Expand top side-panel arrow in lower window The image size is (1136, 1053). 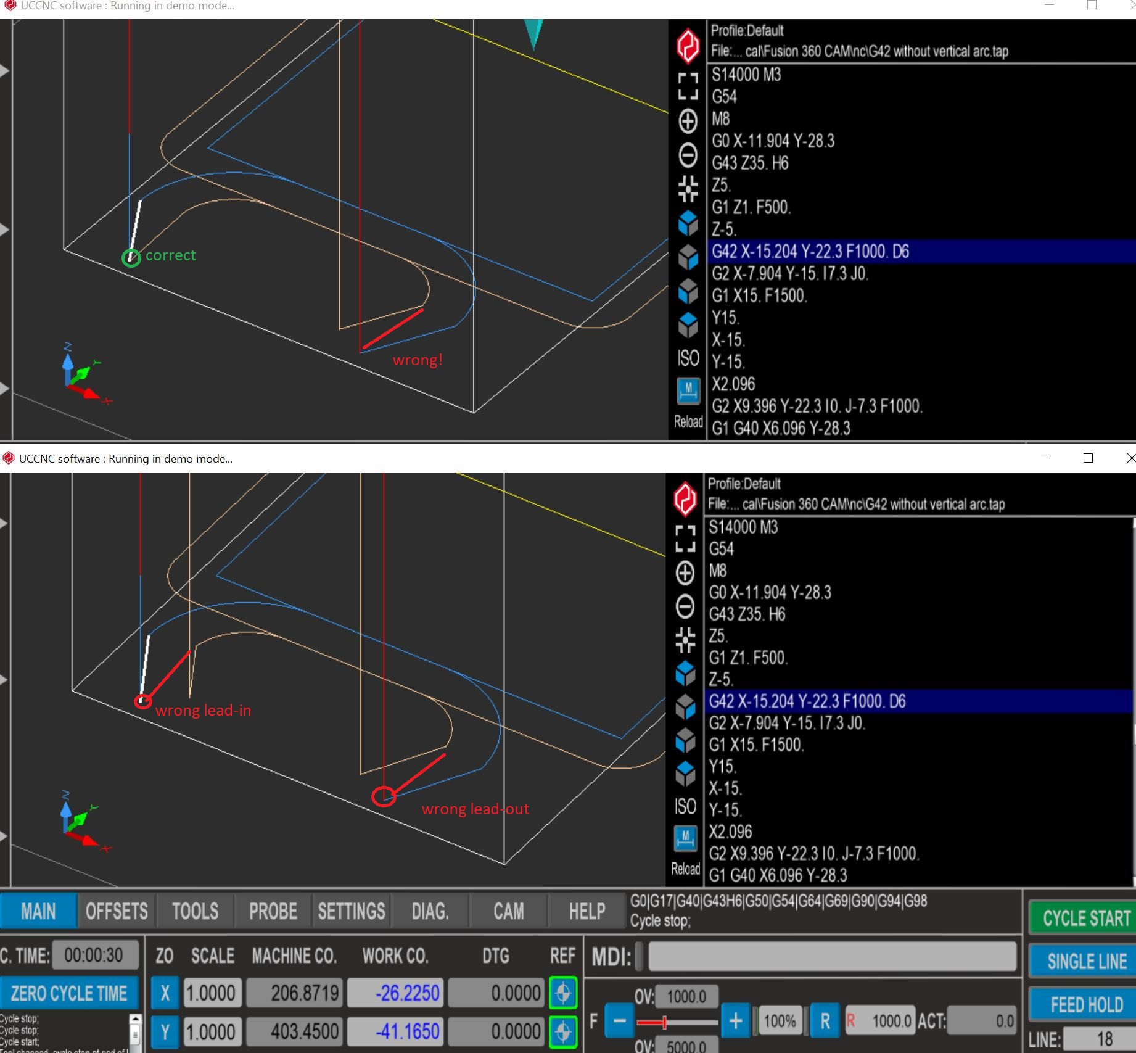coord(4,523)
